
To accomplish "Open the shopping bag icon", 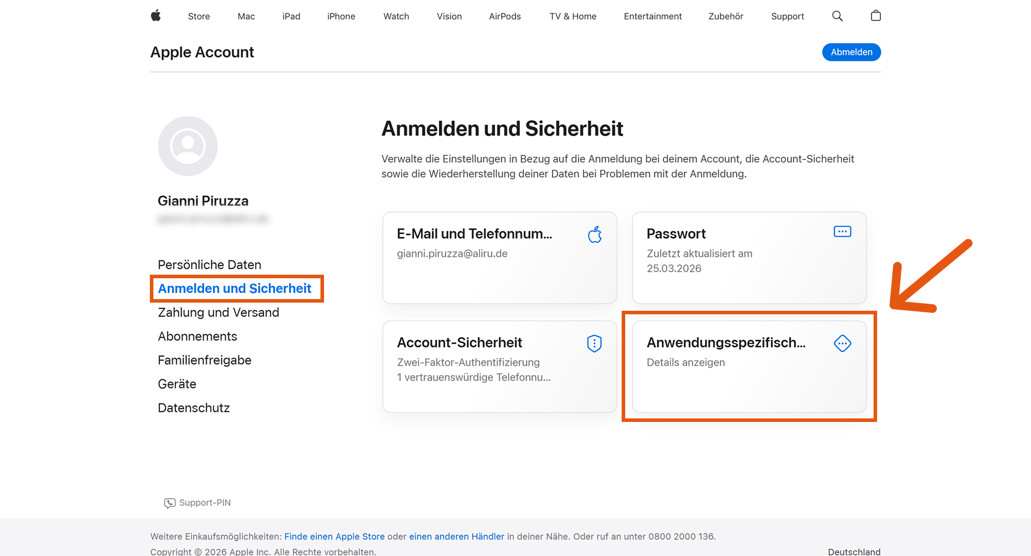I will [x=876, y=16].
